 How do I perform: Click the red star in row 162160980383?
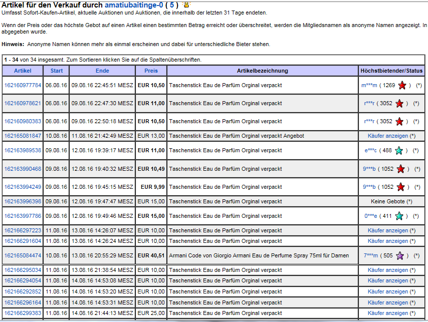coord(399,122)
